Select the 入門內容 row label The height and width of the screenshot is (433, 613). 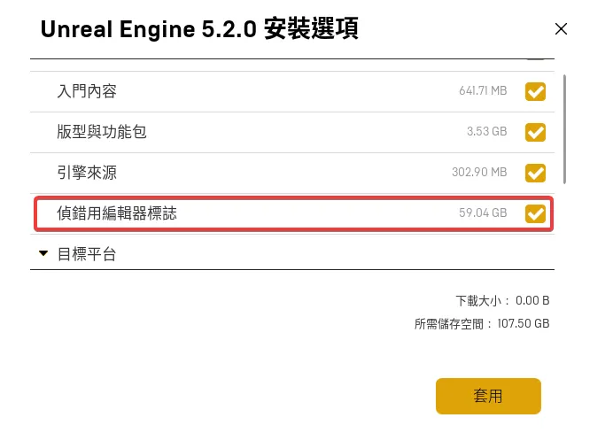(87, 91)
